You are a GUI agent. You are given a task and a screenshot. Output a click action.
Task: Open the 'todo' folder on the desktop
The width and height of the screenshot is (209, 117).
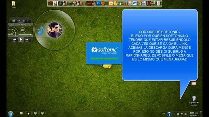(x=14, y=5)
